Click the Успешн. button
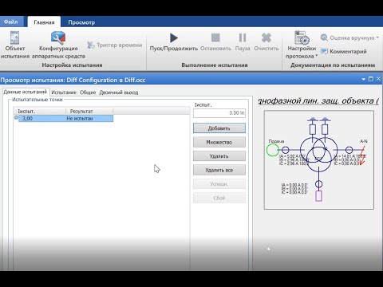Screen dimensions: 383x287 click(219, 184)
